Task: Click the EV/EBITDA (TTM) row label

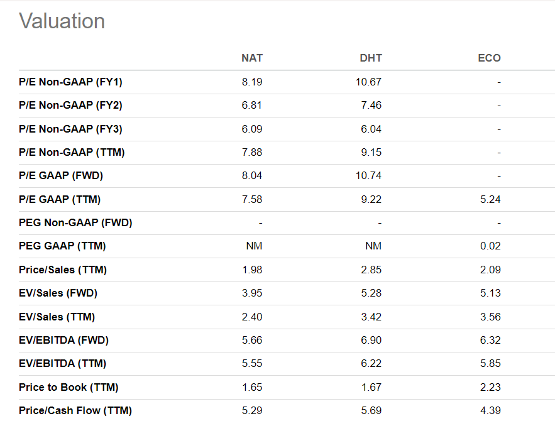Action: [62, 364]
